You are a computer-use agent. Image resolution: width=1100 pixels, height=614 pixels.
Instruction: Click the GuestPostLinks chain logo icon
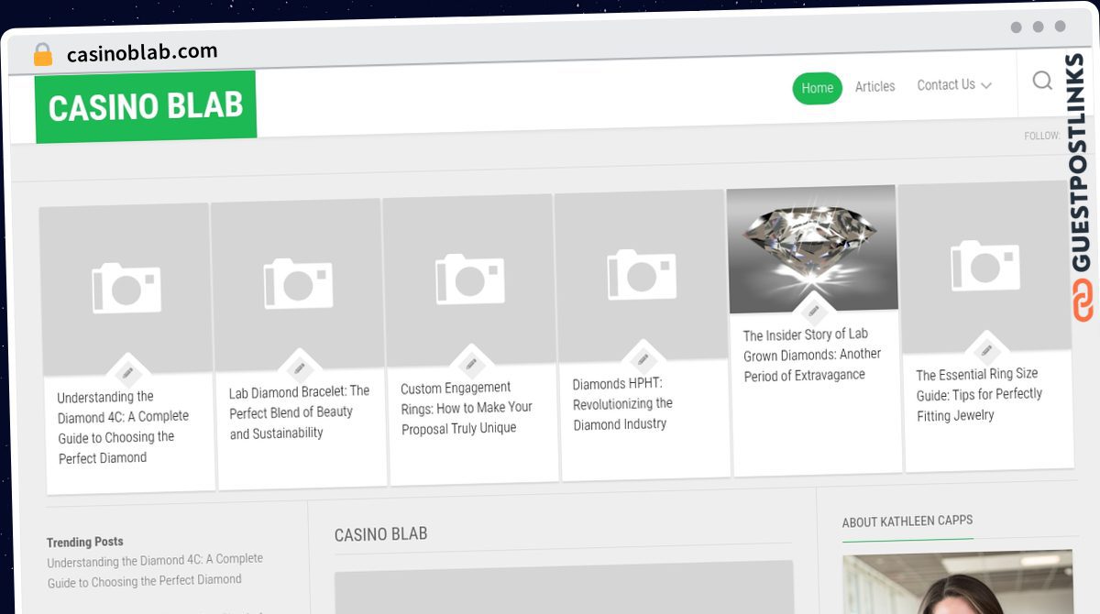click(x=1083, y=302)
